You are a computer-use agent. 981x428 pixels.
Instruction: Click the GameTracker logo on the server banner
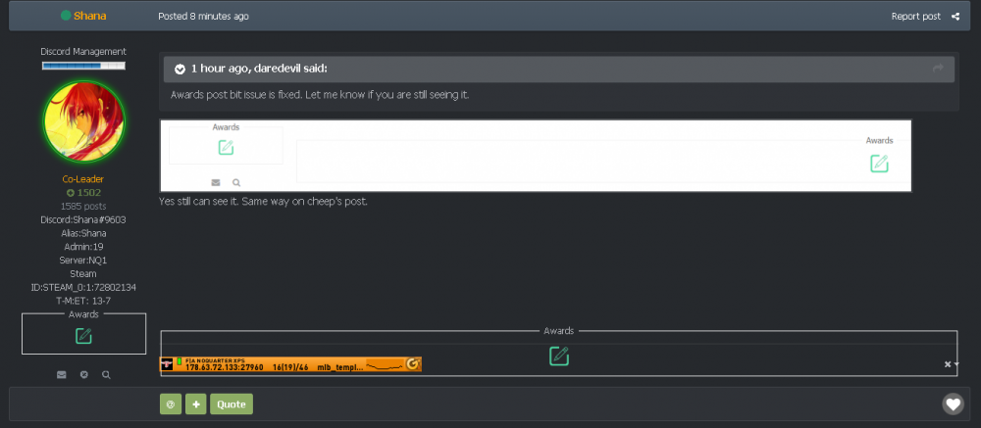412,363
